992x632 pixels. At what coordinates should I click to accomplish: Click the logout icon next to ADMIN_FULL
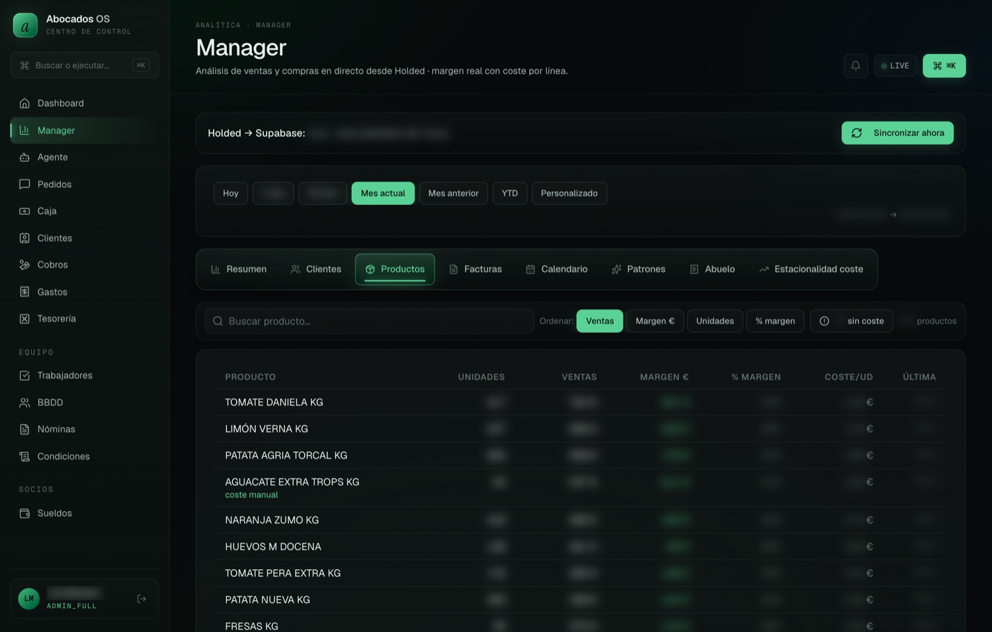(x=142, y=599)
